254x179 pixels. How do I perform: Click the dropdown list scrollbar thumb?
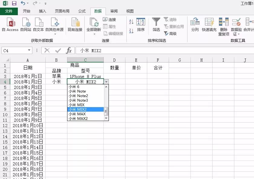[x=106, y=111]
